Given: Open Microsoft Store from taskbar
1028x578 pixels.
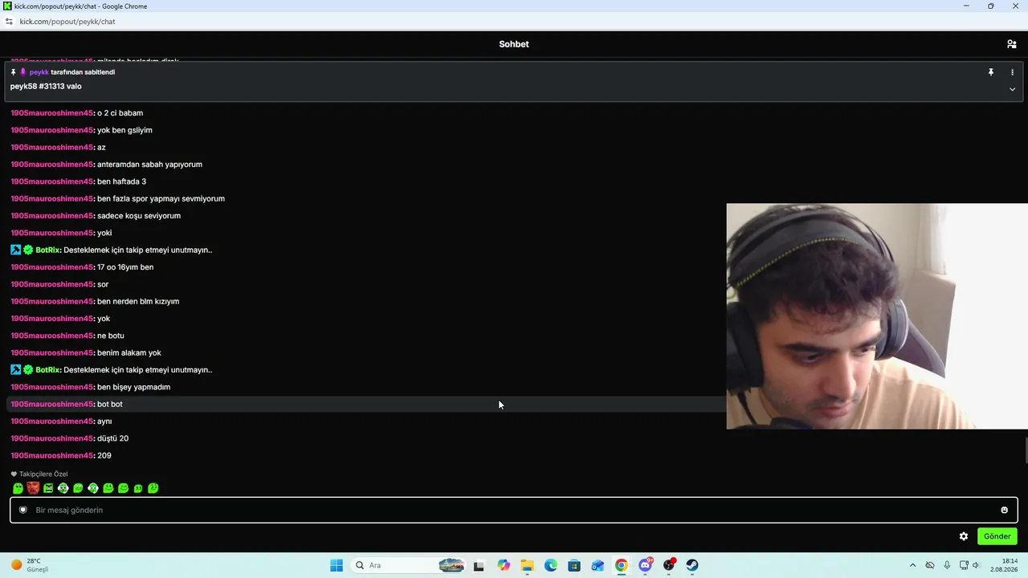Looking at the screenshot, I should pos(574,565).
